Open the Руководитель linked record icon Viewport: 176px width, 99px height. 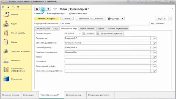pos(155,38)
